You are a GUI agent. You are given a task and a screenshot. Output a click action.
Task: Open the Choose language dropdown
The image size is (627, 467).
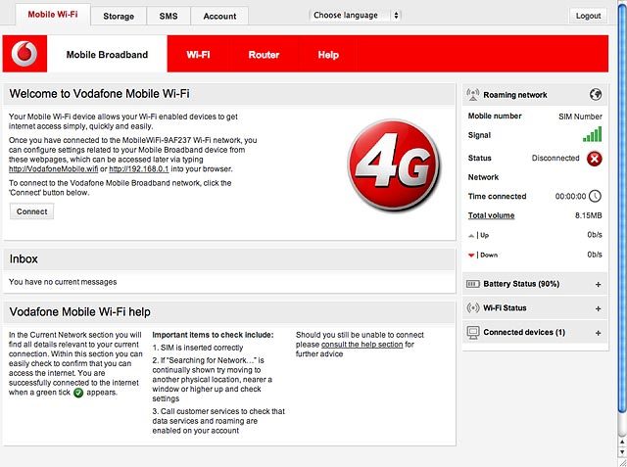click(x=355, y=16)
